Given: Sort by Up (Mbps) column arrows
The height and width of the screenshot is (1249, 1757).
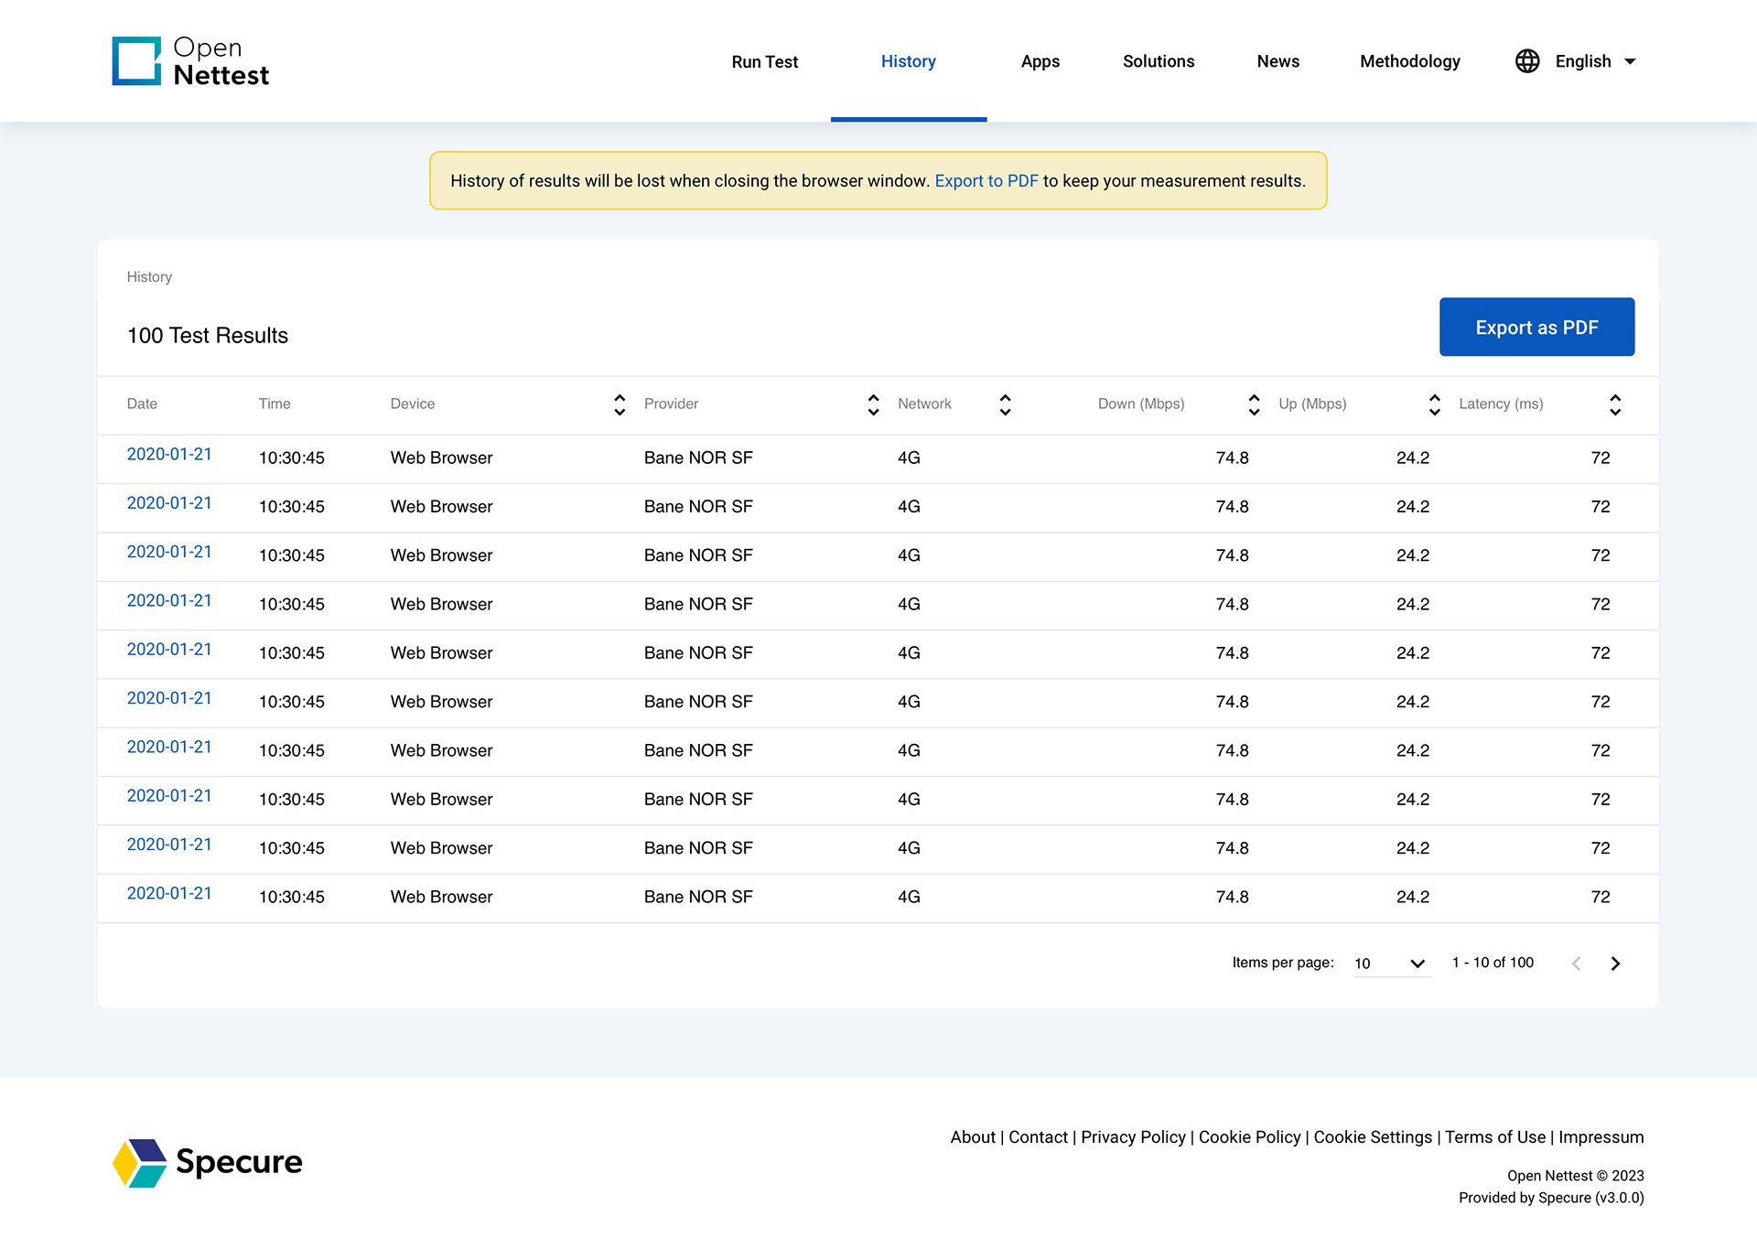Looking at the screenshot, I should point(1434,404).
